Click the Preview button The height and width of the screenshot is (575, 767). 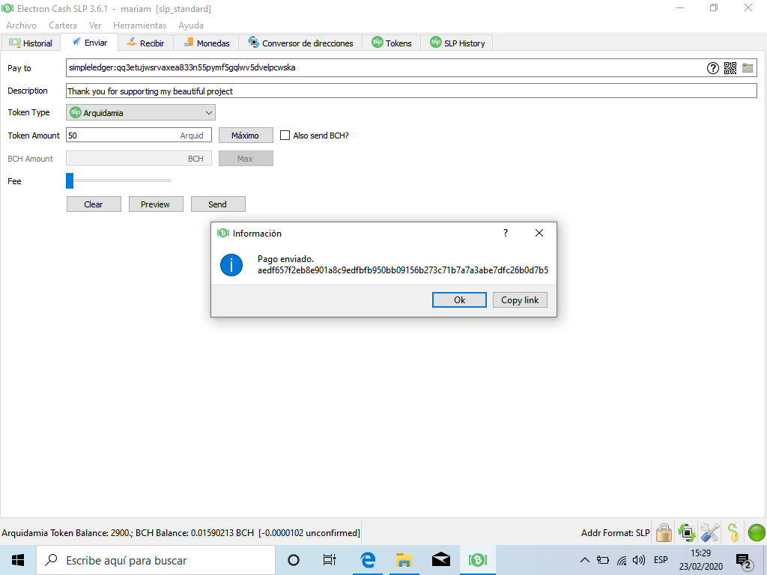click(156, 204)
